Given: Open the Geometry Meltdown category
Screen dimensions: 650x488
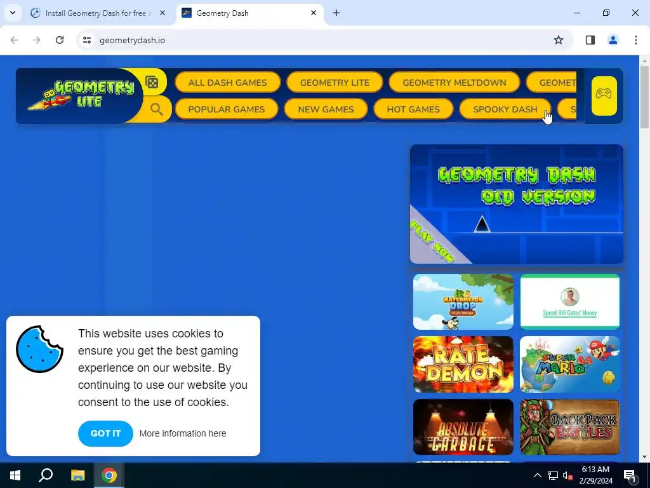Looking at the screenshot, I should (454, 83).
